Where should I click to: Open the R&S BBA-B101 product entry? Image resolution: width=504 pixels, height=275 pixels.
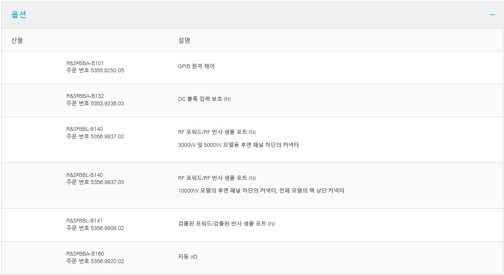(x=85, y=63)
